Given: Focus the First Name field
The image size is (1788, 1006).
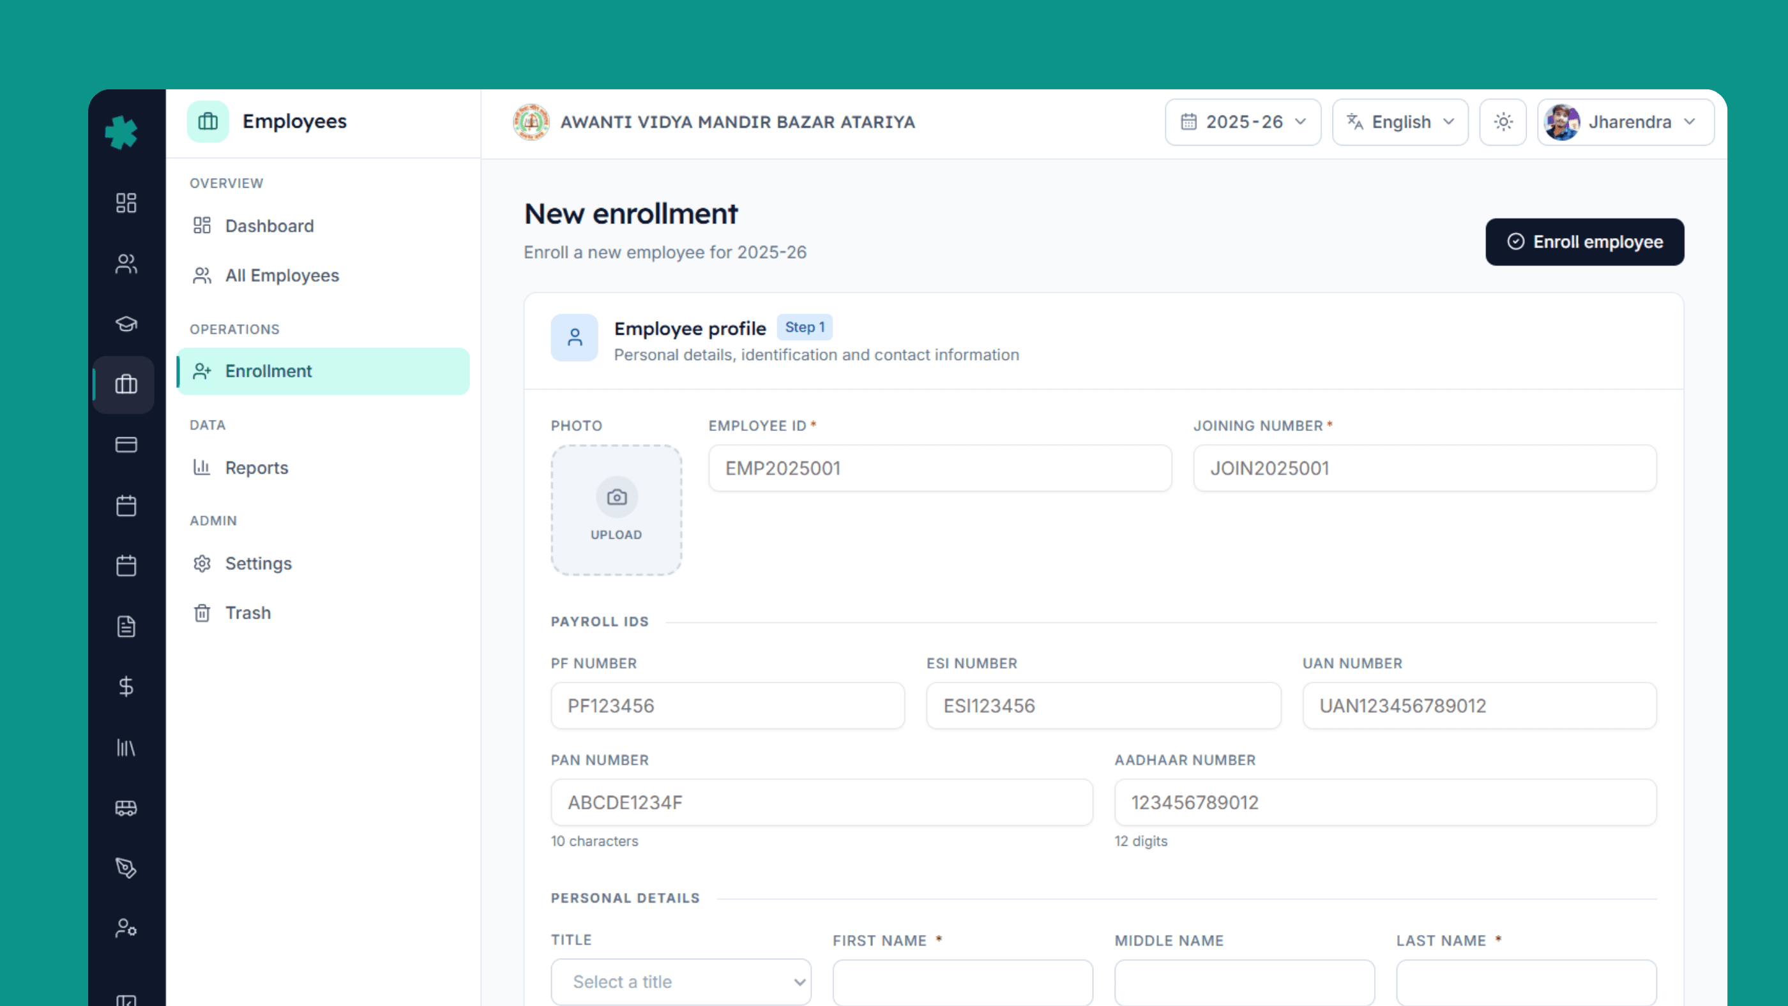Looking at the screenshot, I should [x=963, y=982].
